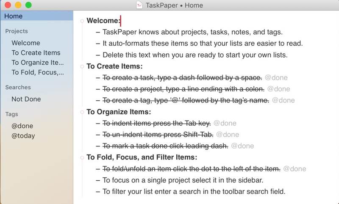Click @done tag after 'To create a tag' line
This screenshot has height=204, width=339.
click(283, 100)
